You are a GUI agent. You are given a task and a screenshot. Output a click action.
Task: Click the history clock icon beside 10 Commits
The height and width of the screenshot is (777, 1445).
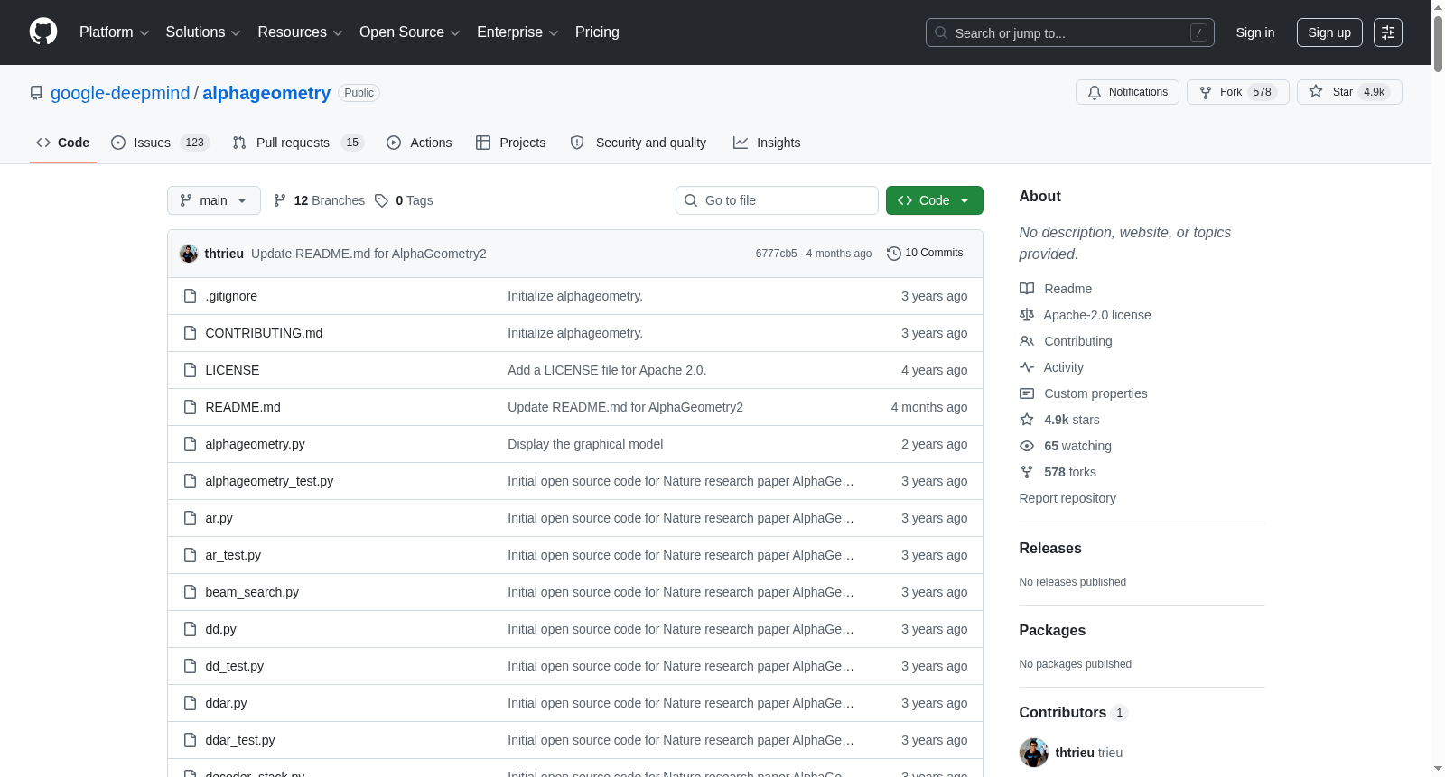click(894, 254)
